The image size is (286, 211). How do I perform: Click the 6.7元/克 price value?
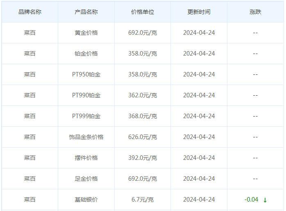[x=143, y=200]
